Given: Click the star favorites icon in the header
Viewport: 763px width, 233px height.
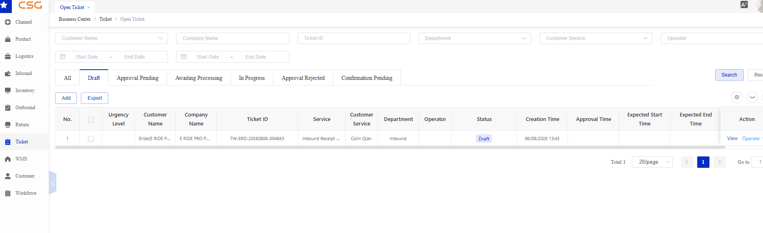Looking at the screenshot, I should [x=4, y=6].
